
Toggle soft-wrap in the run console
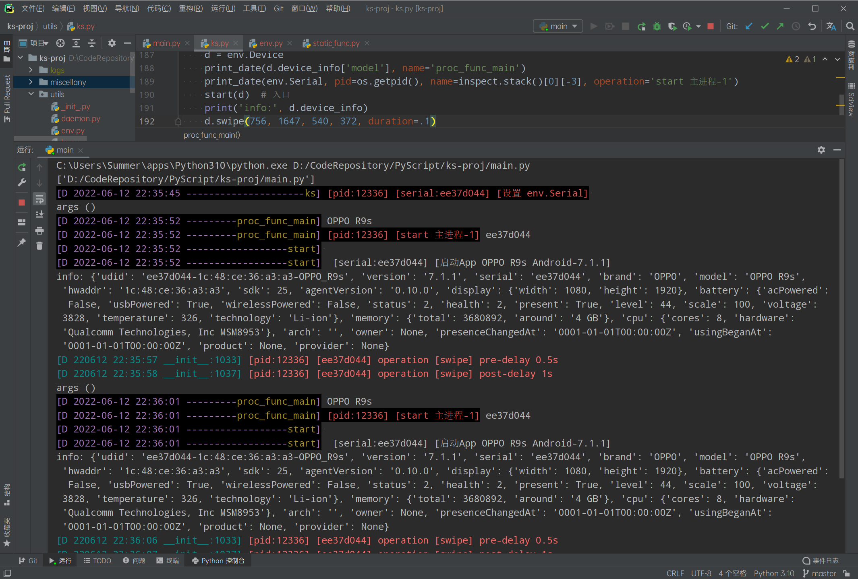click(39, 199)
